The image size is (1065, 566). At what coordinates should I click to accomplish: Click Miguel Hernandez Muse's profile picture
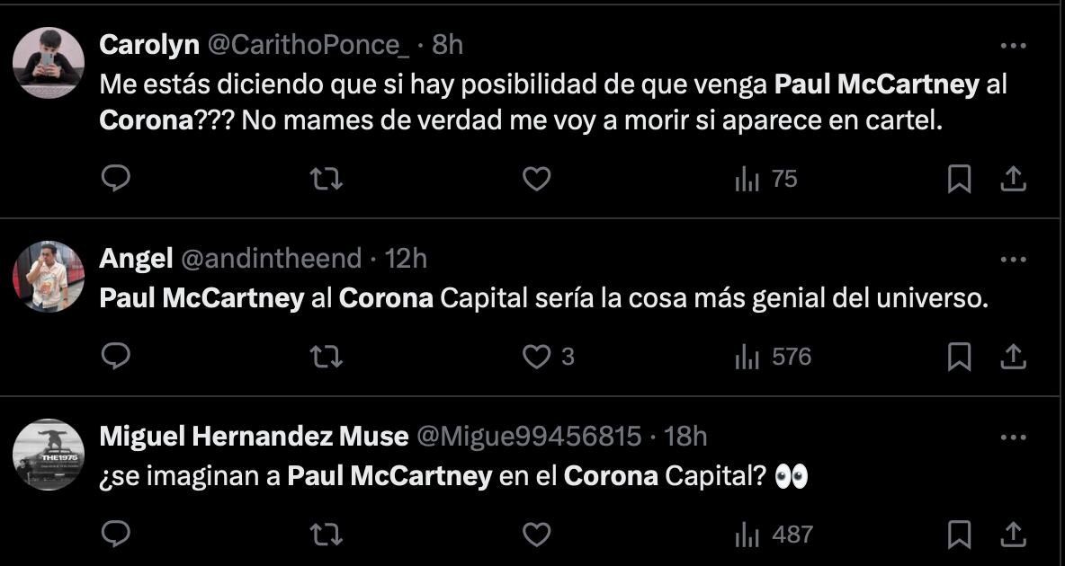[49, 455]
